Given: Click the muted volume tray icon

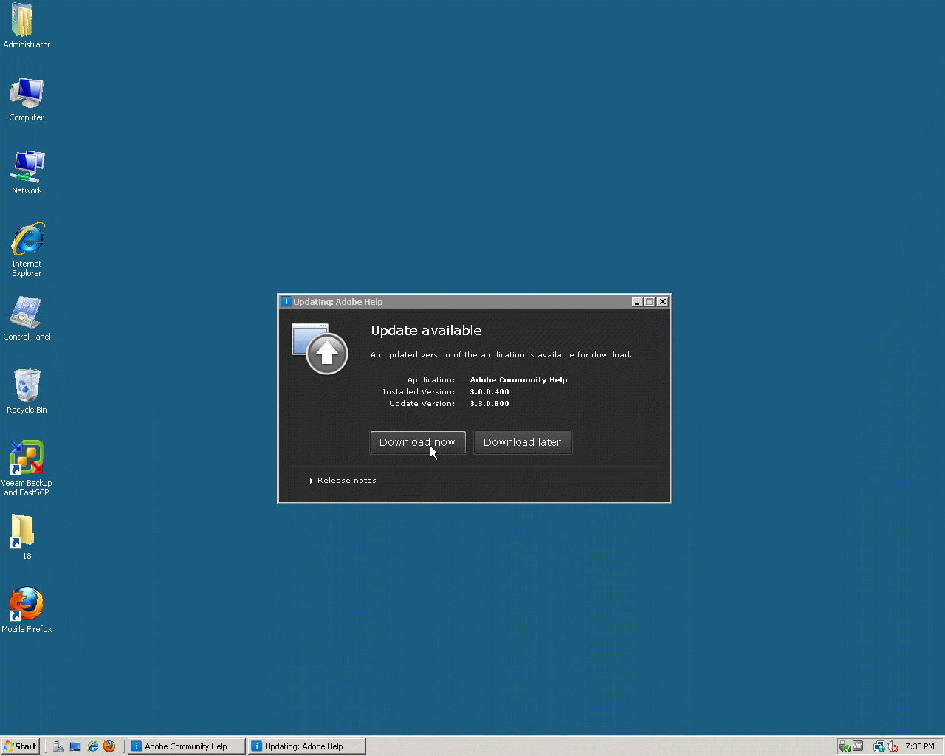Looking at the screenshot, I should [893, 746].
